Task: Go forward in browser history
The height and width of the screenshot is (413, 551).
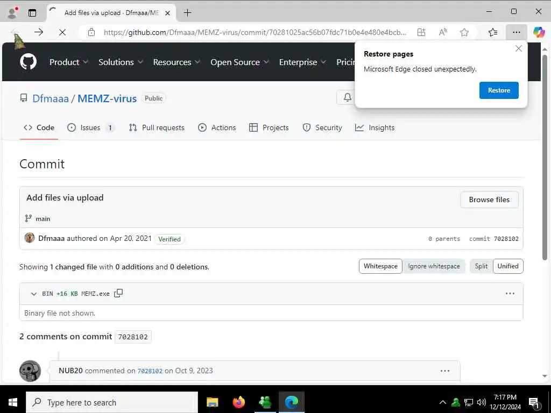Action: pyautogui.click(x=39, y=32)
